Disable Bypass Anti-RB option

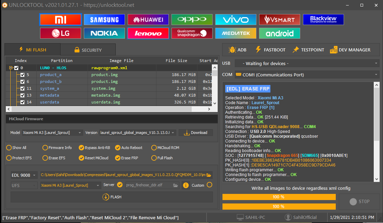click(x=81, y=148)
